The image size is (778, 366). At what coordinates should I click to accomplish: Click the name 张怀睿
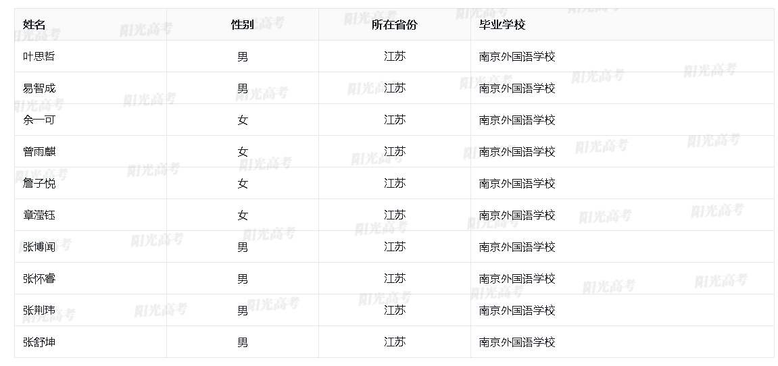[x=39, y=279]
